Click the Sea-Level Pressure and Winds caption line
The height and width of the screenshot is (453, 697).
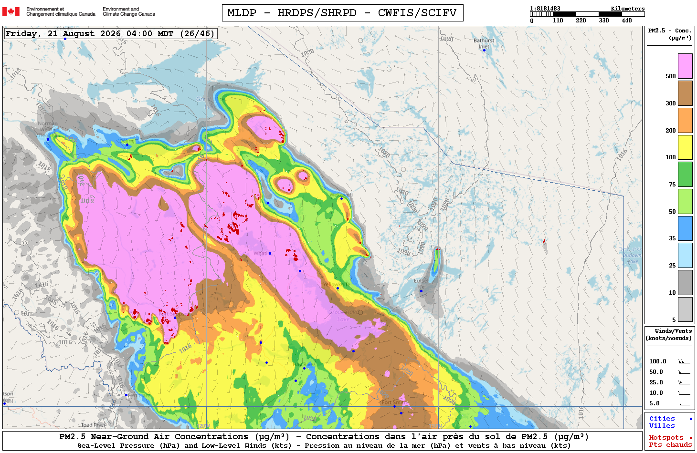[324, 446]
